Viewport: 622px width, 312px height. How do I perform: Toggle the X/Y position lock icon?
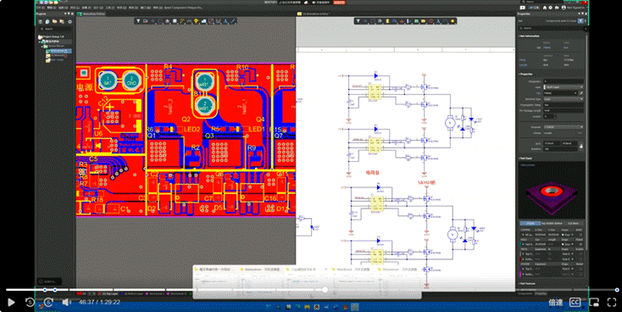click(x=581, y=146)
